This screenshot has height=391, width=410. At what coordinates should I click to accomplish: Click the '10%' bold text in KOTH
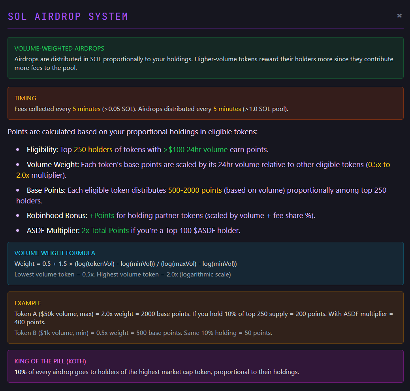(21, 372)
